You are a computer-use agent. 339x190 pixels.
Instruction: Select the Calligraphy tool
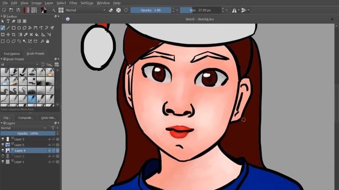[x=14, y=21]
